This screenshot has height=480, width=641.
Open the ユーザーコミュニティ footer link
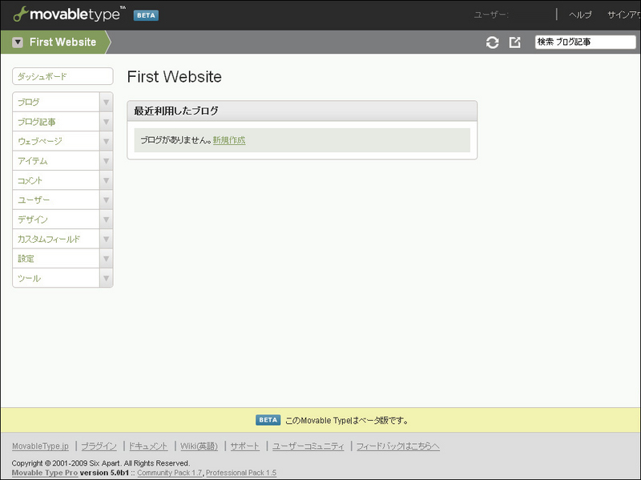(308, 446)
